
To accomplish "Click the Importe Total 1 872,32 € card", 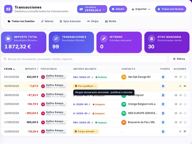I will (24, 42).
